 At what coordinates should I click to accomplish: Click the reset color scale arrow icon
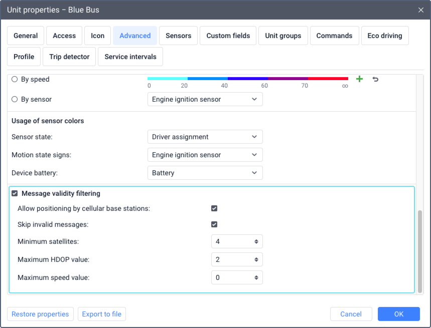(375, 79)
